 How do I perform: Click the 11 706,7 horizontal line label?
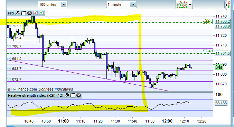[x=14, y=46]
